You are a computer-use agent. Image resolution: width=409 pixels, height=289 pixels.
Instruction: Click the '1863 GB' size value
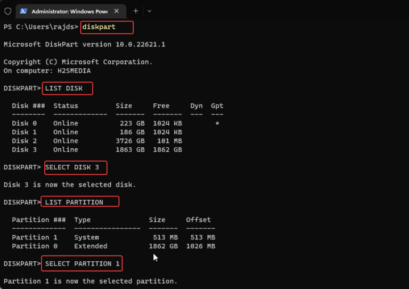click(130, 150)
